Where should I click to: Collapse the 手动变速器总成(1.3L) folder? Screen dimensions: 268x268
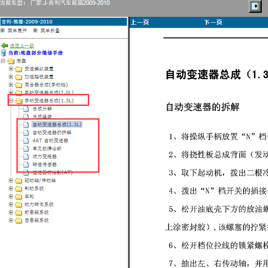click(x=11, y=101)
